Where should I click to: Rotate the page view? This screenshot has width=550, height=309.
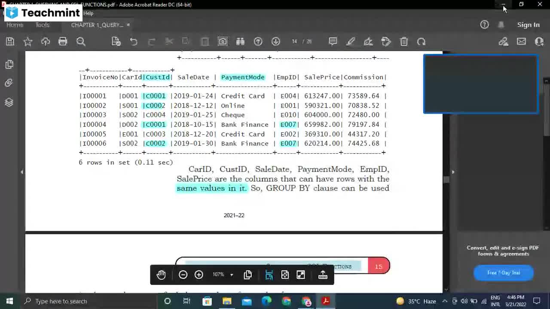point(421,42)
